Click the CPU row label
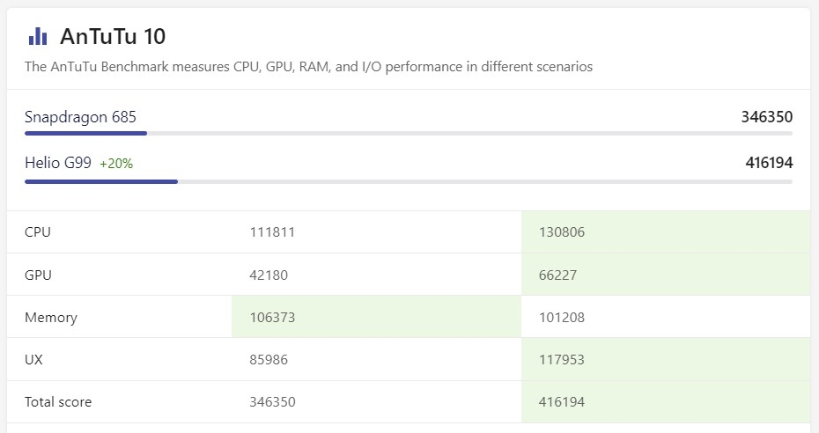Screen dimensions: 819x433 pos(38,232)
